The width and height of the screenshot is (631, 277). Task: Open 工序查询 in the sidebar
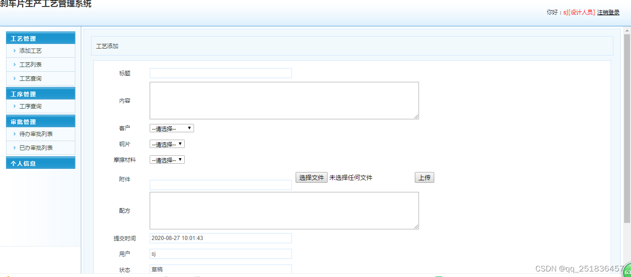tap(30, 106)
